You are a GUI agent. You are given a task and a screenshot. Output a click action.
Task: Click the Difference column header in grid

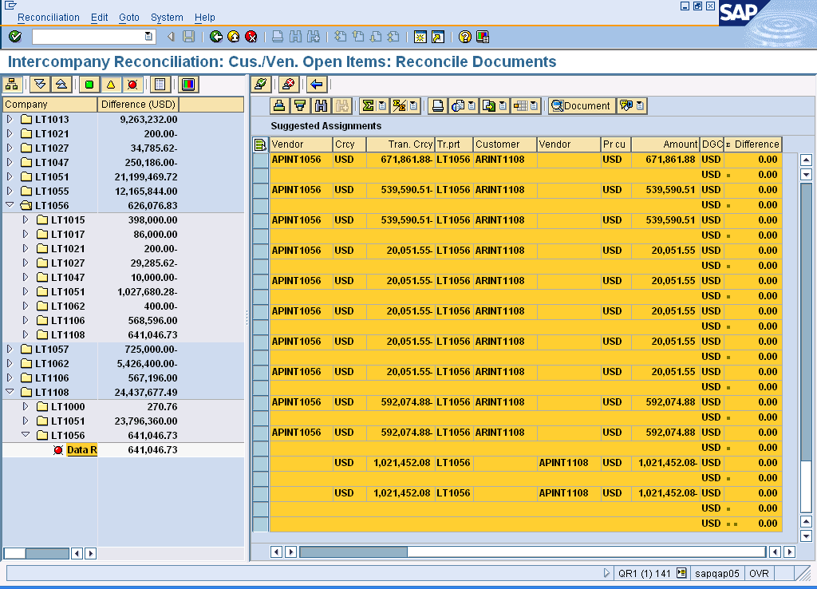(x=753, y=144)
